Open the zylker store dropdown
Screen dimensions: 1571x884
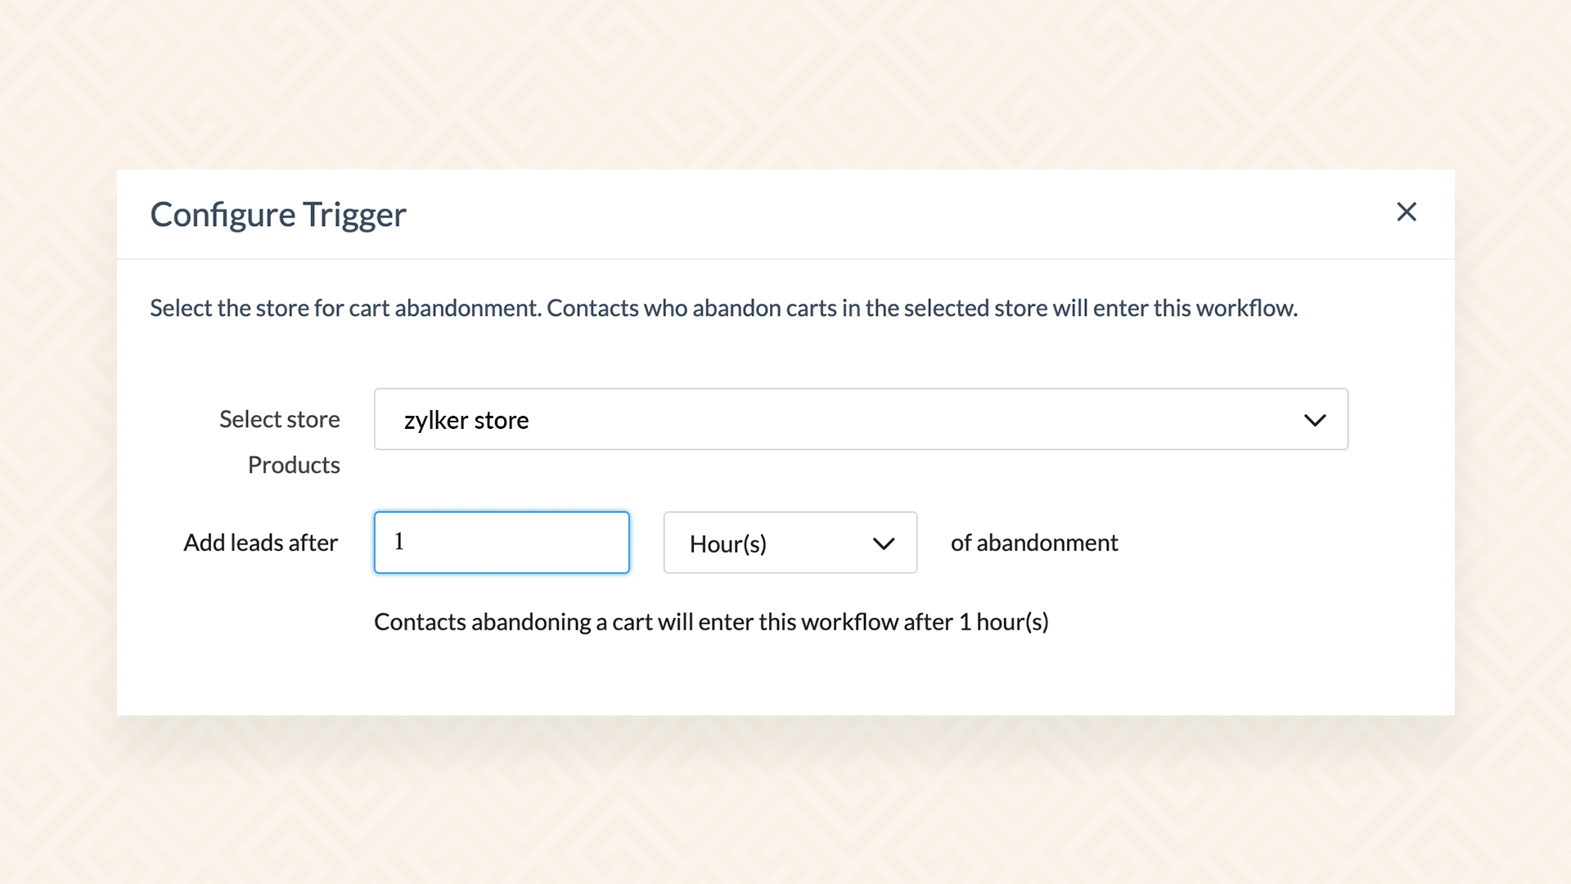[x=860, y=419]
